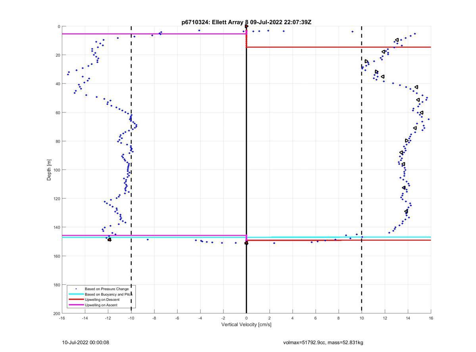
Task: Click the 14 tick on the velocity axis
Action: (x=408, y=318)
